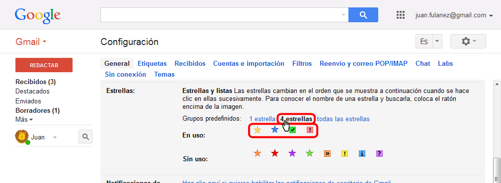The width and height of the screenshot is (501, 183).
Task: Select the unused orange star
Action: 257,153
